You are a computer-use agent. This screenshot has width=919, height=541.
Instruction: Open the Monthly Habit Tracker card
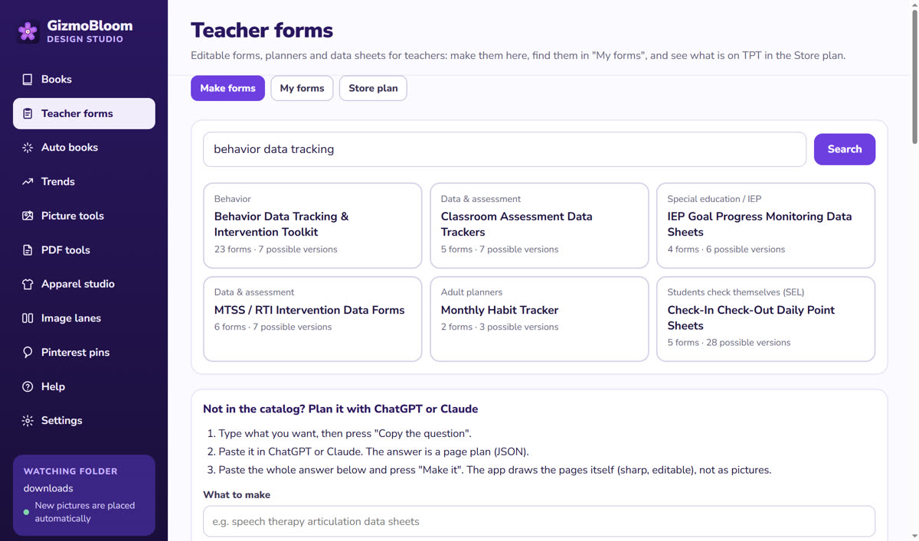click(539, 319)
